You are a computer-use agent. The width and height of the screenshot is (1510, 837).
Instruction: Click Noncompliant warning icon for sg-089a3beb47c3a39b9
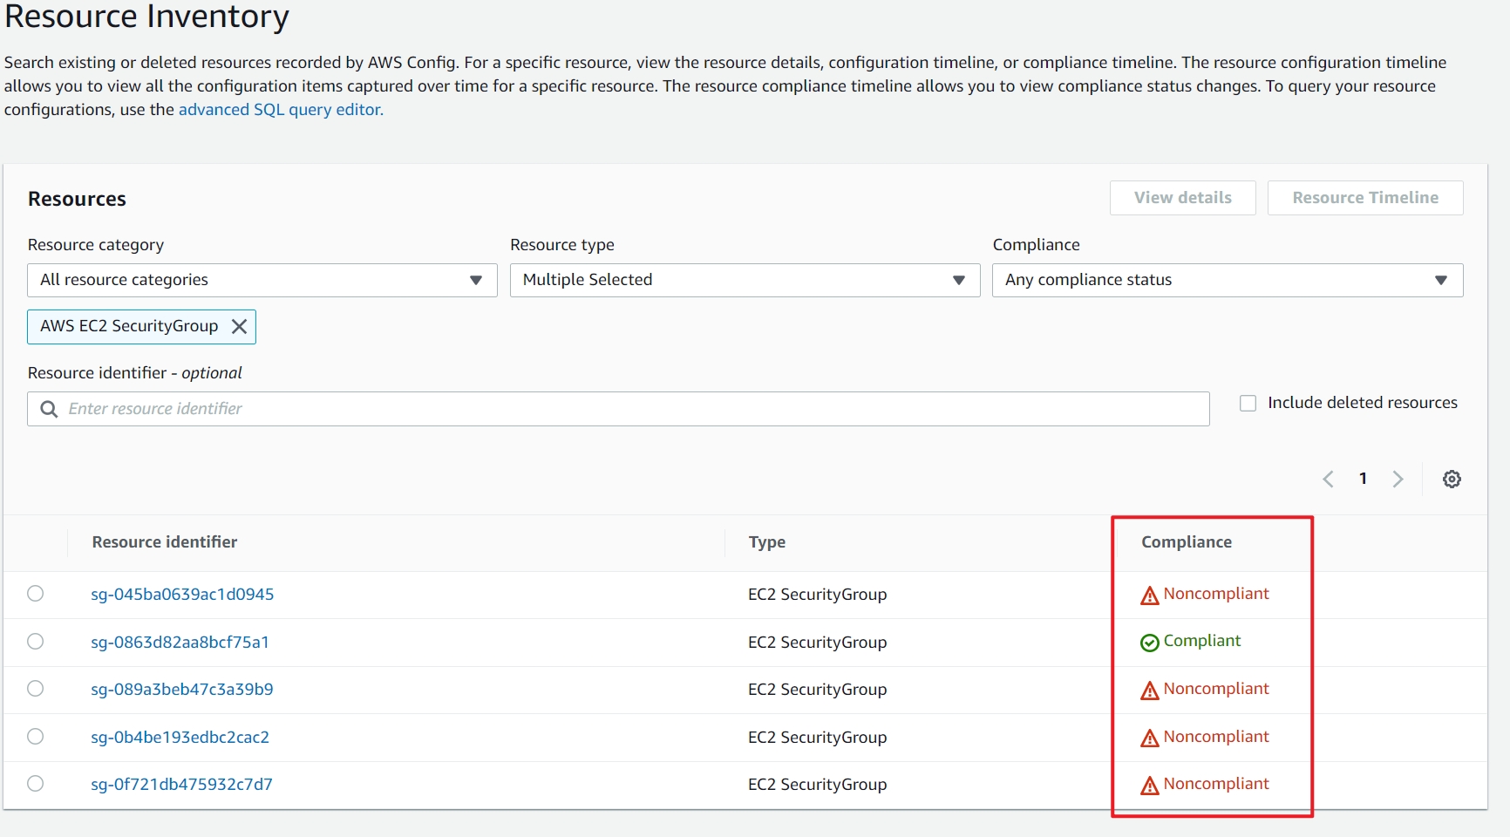coord(1150,691)
